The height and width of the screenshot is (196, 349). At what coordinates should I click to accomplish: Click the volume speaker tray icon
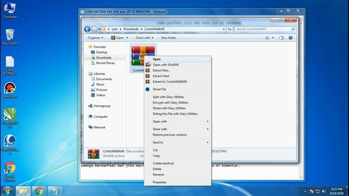[x=324, y=191]
